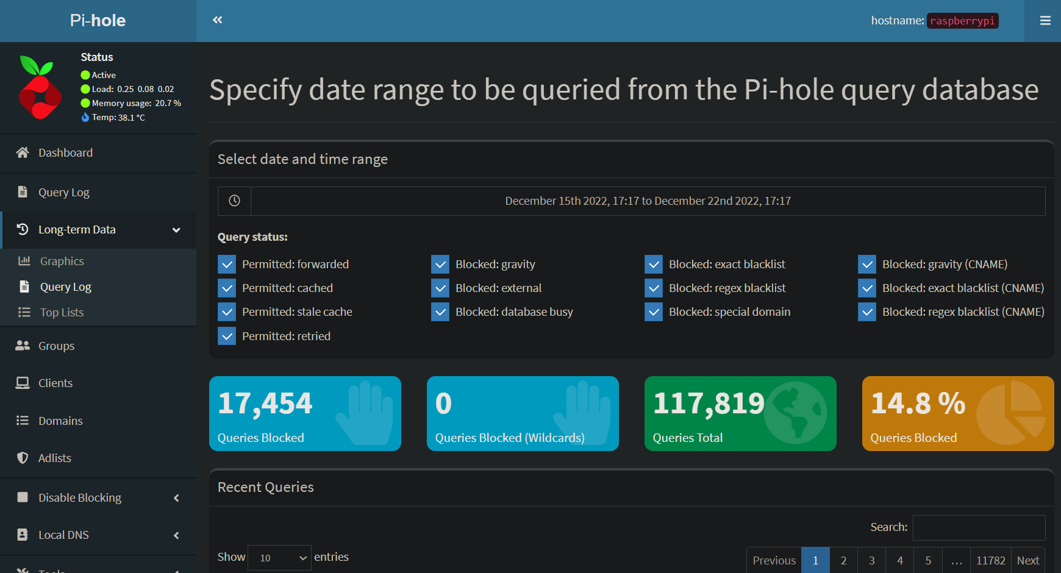Uncheck Permitted: forwarded checkbox
The width and height of the screenshot is (1061, 573).
227,265
